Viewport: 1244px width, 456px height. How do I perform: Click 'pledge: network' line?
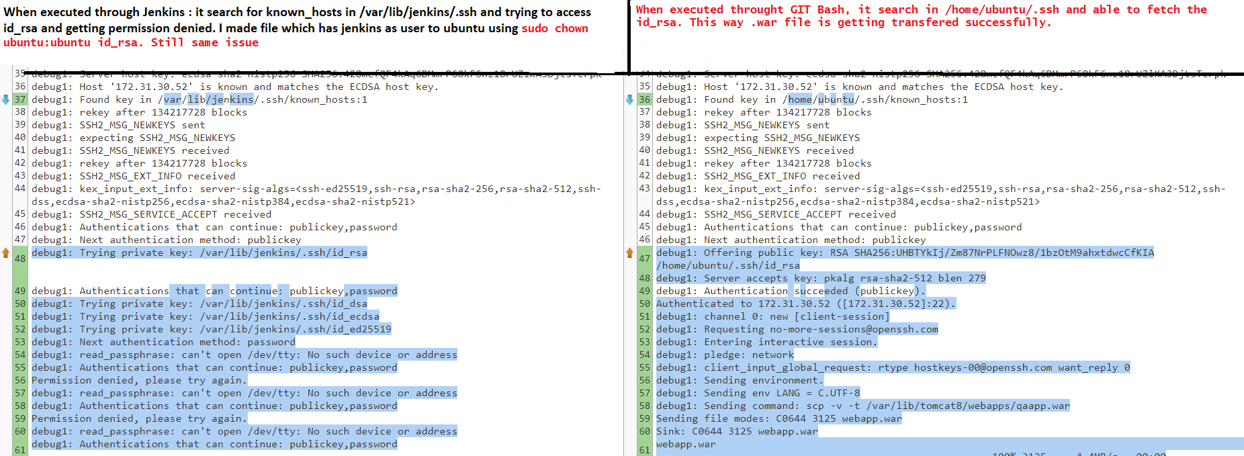click(x=725, y=355)
